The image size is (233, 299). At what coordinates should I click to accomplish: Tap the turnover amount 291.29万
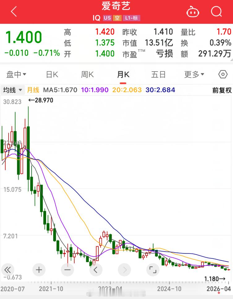[x=215, y=54]
